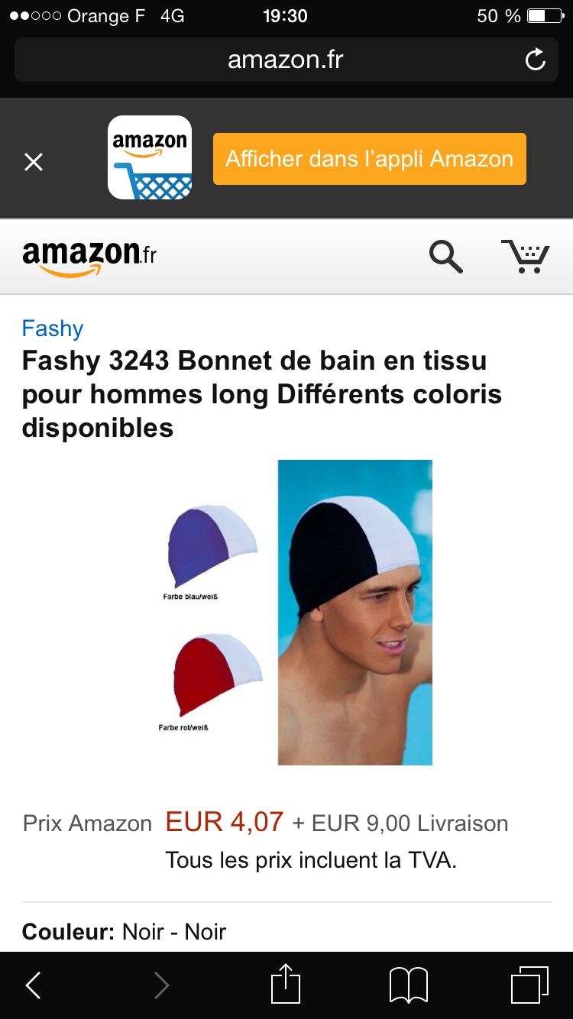Tap Safari's forward arrow

(161, 985)
